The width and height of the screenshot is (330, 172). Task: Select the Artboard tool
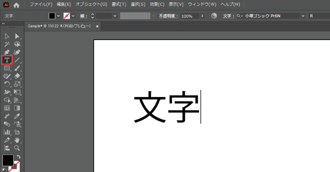[17, 132]
